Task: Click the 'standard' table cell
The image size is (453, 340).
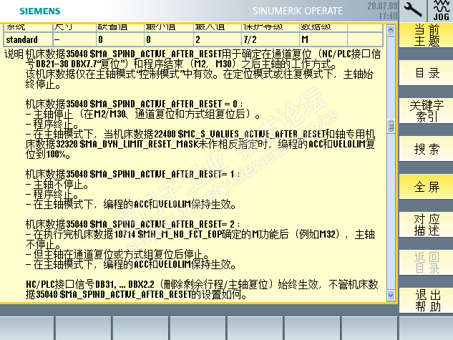Action: 28,39
